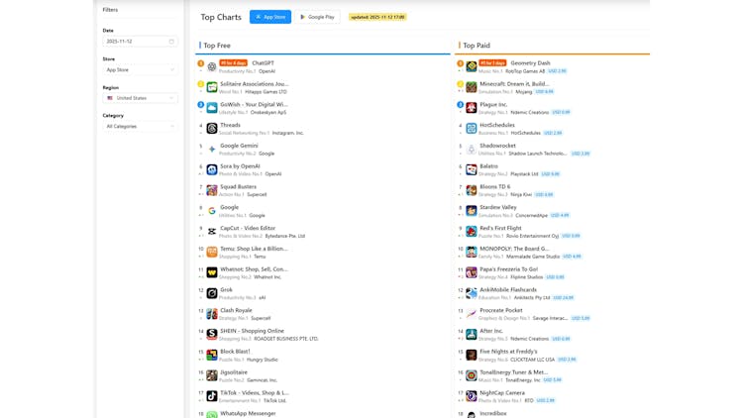Viewport: 743px width, 418px height.
Task: Open the Balatro app title link
Action: [489, 166]
